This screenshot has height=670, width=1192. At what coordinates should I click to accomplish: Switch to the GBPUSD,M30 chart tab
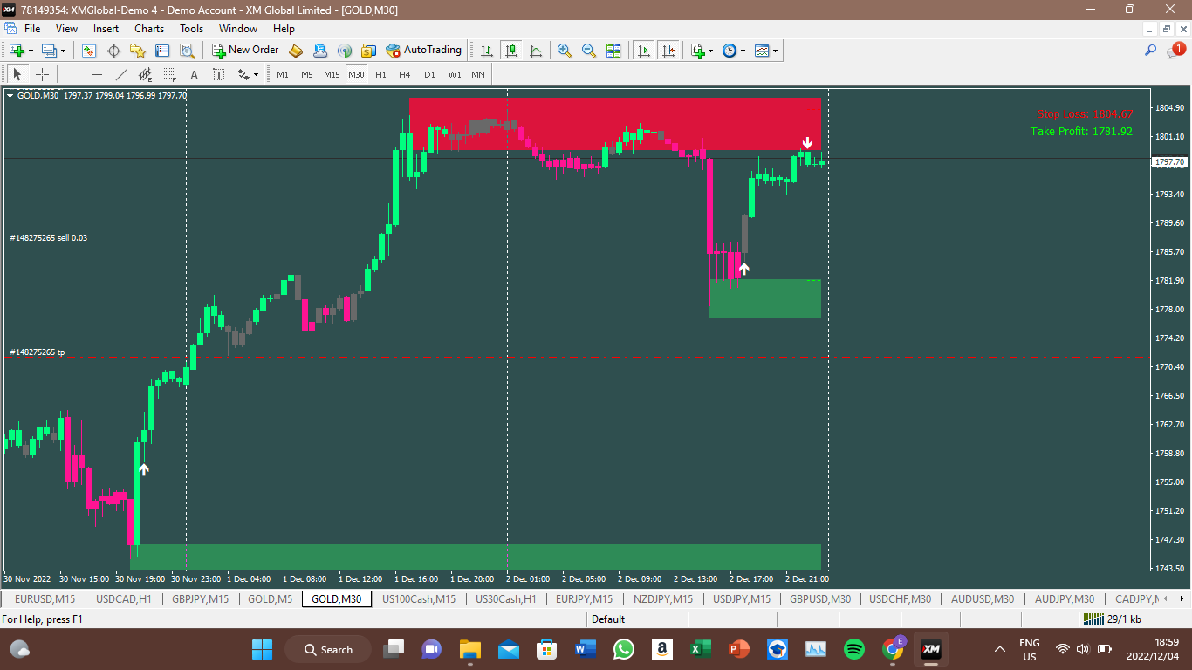[820, 598]
